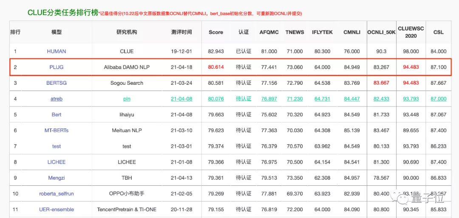Click the 测评时间 column header
Image resolution: width=459 pixels, height=218 pixels.
coord(181,32)
